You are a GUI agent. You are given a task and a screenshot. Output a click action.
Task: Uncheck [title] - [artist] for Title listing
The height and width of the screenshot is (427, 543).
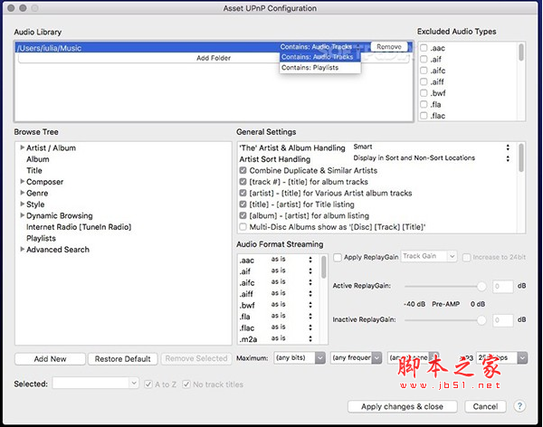pyautogui.click(x=243, y=204)
